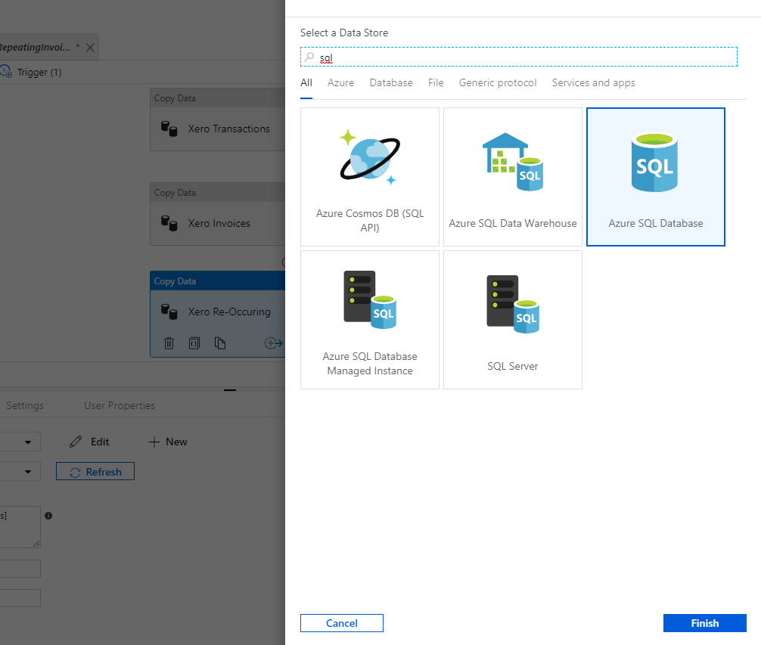761x645 pixels.
Task: Choose the Azure SQL Data Warehouse tile
Action: coord(513,177)
